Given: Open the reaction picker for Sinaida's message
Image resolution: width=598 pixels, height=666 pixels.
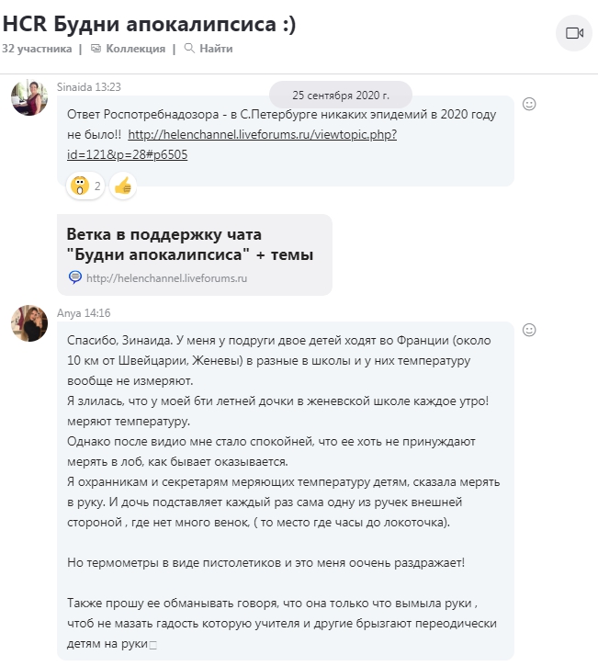Looking at the screenshot, I should pyautogui.click(x=529, y=104).
